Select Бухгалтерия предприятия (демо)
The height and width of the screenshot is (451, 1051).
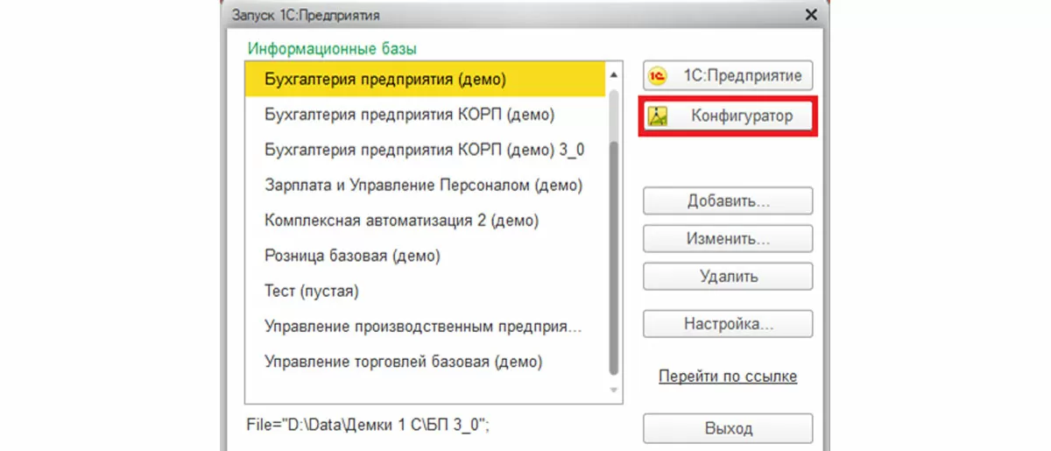click(x=424, y=78)
